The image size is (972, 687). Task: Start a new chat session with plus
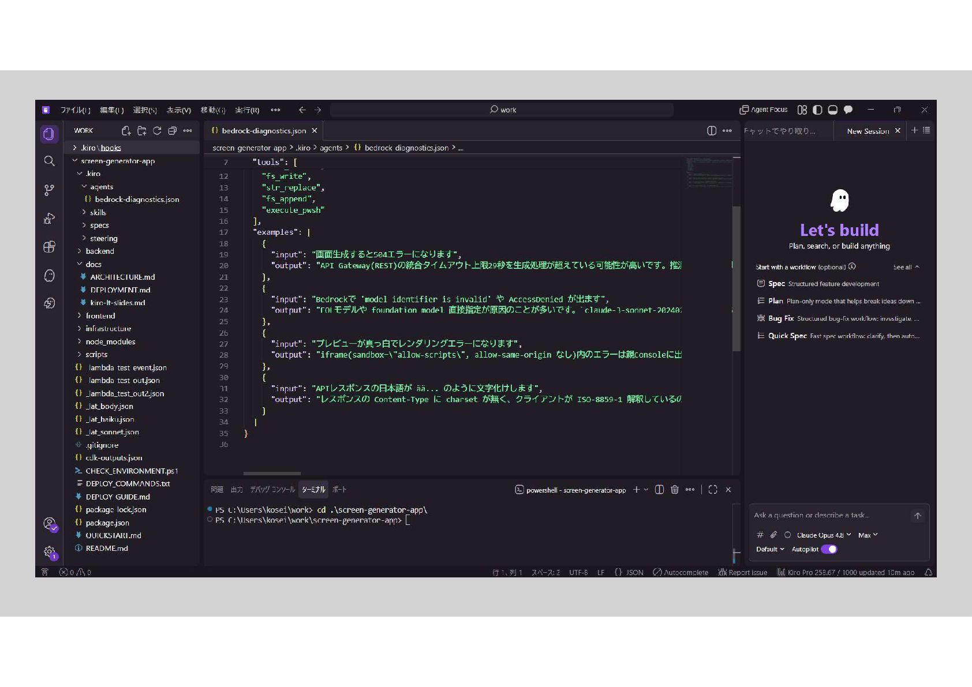coord(914,131)
